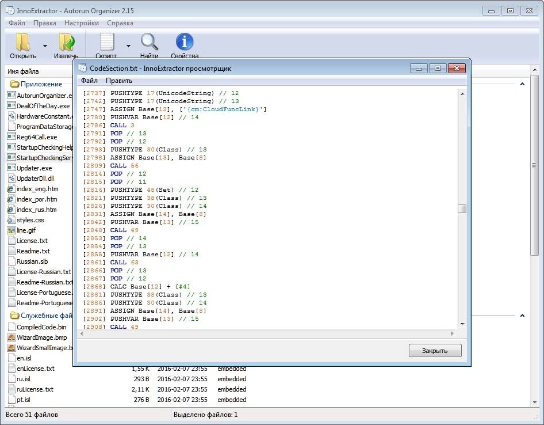This screenshot has height=425, width=544.
Task: Open dropdown arrow next to Открыть
Action: point(45,45)
